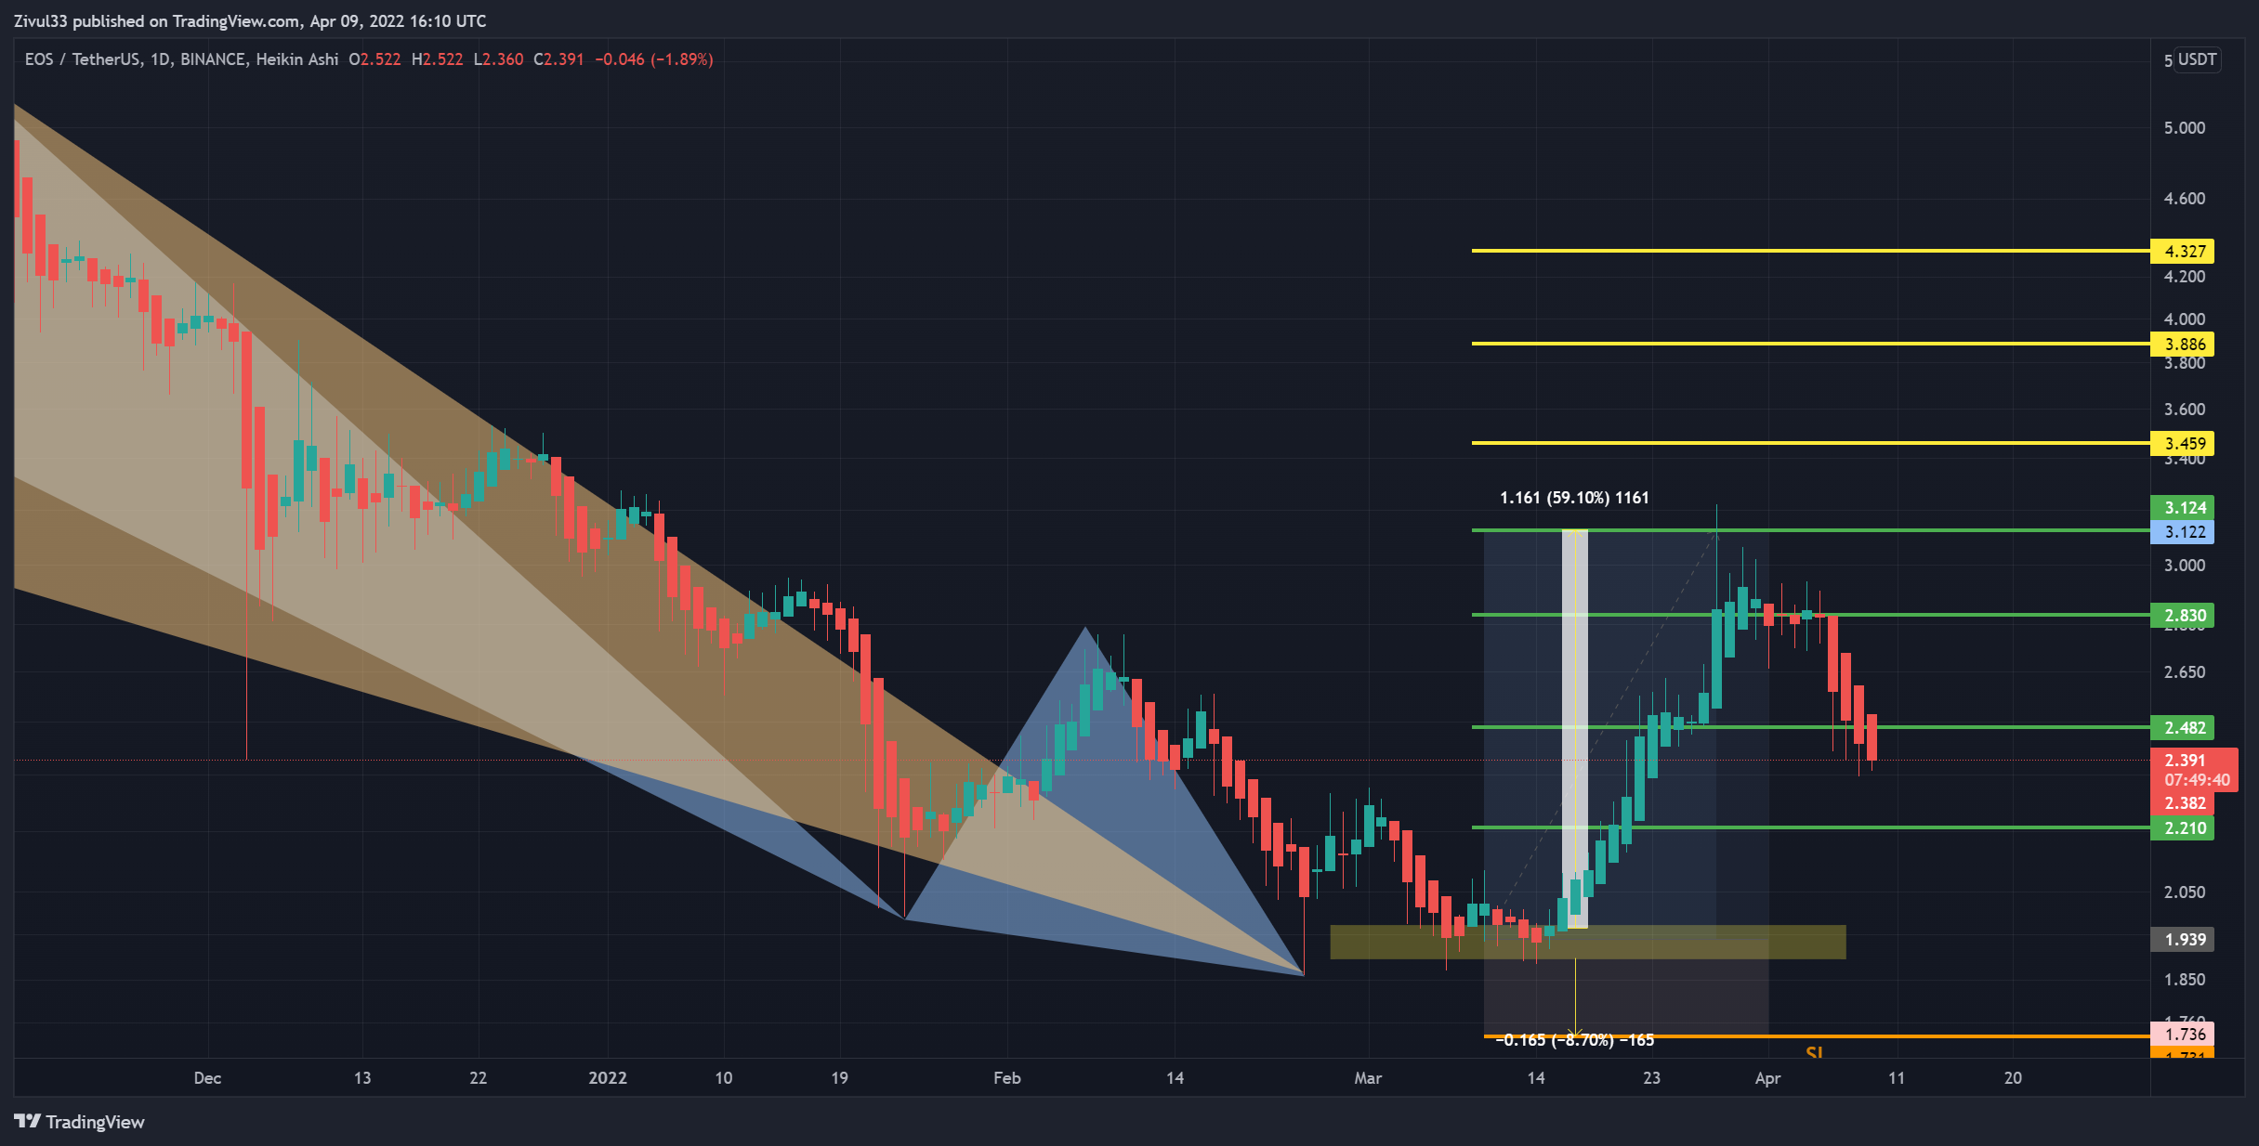The height and width of the screenshot is (1146, 2259).
Task: Click the olive support zone rectangle
Action: [1588, 942]
